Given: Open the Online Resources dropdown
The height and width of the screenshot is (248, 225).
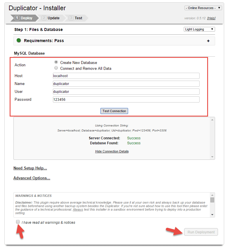Looking at the screenshot, I should coord(203,8).
